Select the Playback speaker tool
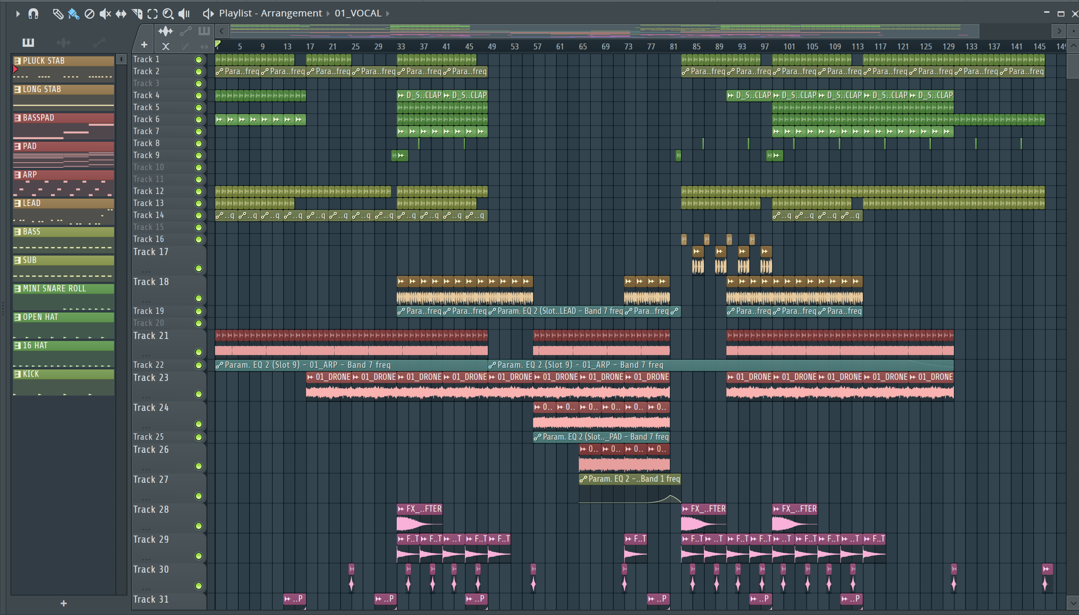The height and width of the screenshot is (615, 1079). pyautogui.click(x=184, y=13)
